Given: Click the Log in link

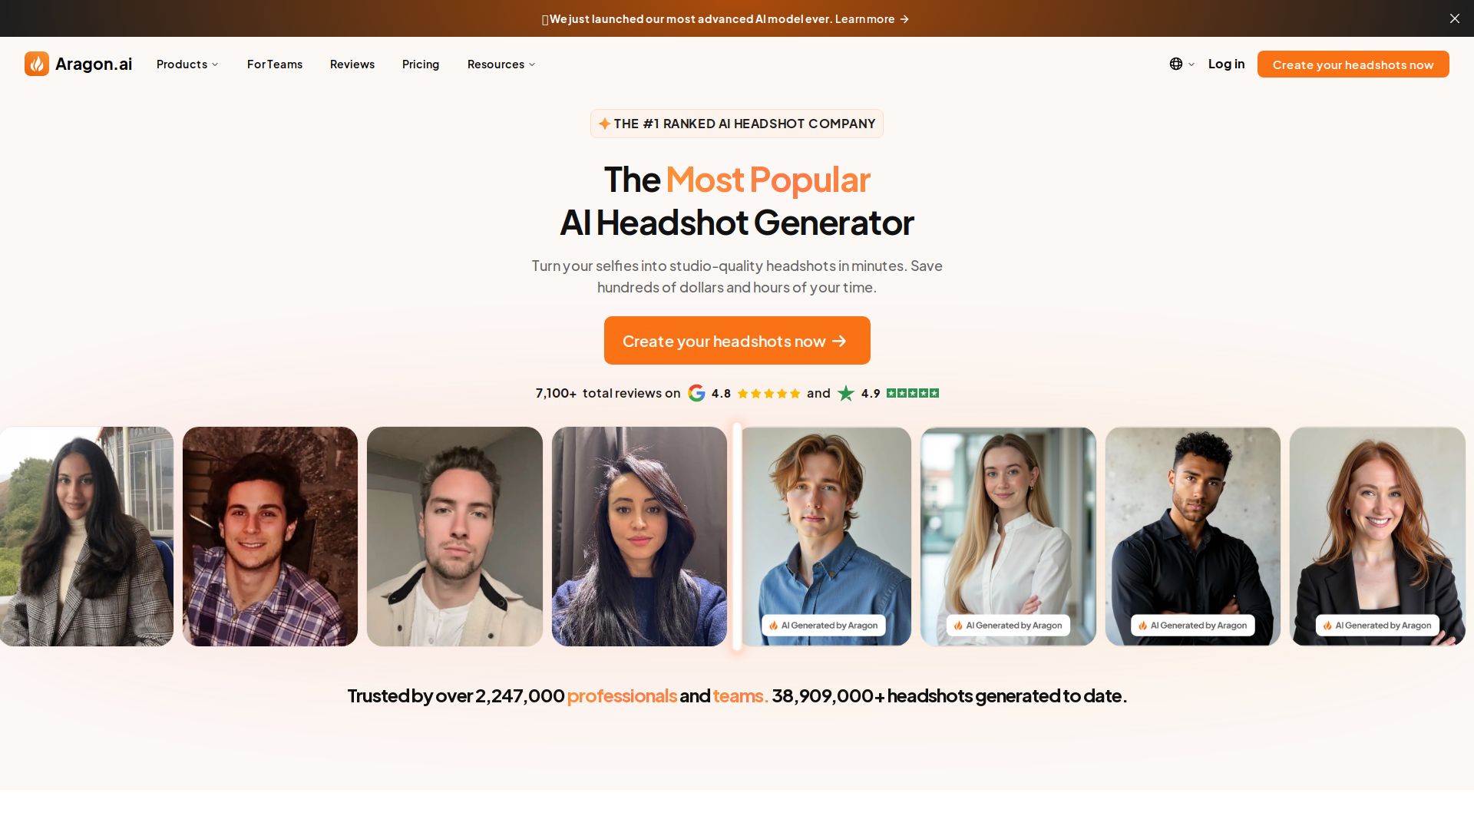Looking at the screenshot, I should (x=1226, y=64).
